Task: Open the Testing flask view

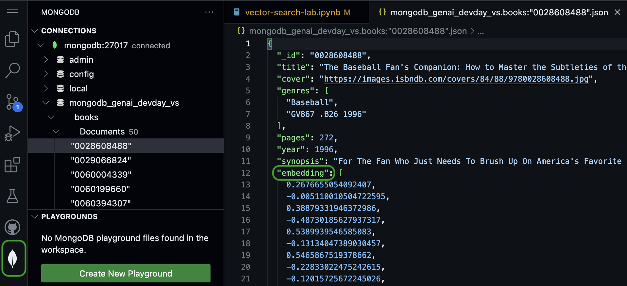Action: tap(12, 196)
